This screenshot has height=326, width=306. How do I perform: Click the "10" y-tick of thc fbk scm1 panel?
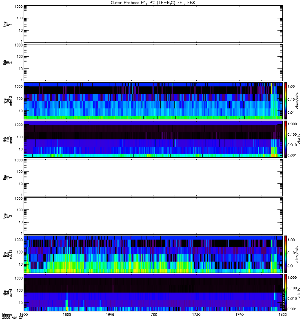[21, 303]
